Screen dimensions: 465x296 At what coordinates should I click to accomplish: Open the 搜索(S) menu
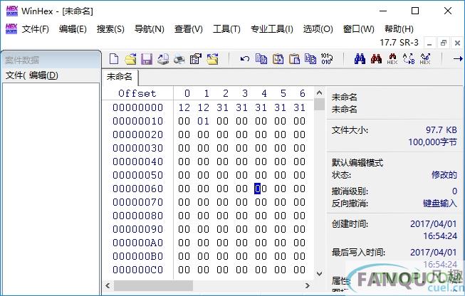(110, 29)
